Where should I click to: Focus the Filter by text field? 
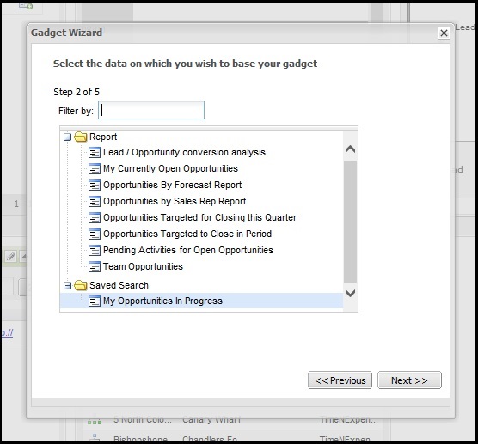point(151,110)
